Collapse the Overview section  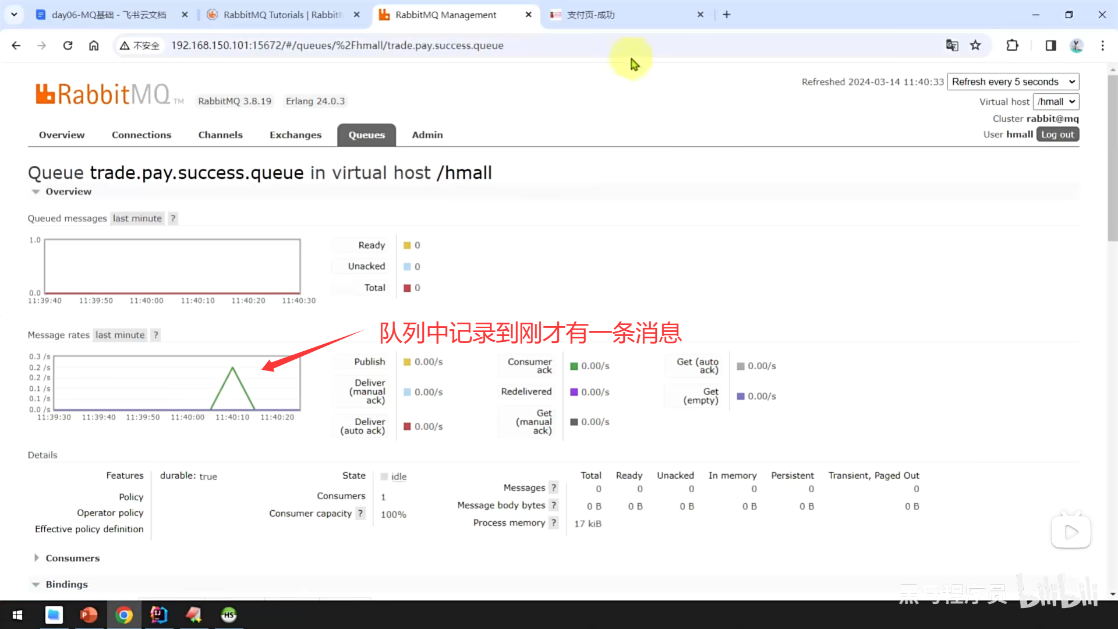pyautogui.click(x=68, y=192)
